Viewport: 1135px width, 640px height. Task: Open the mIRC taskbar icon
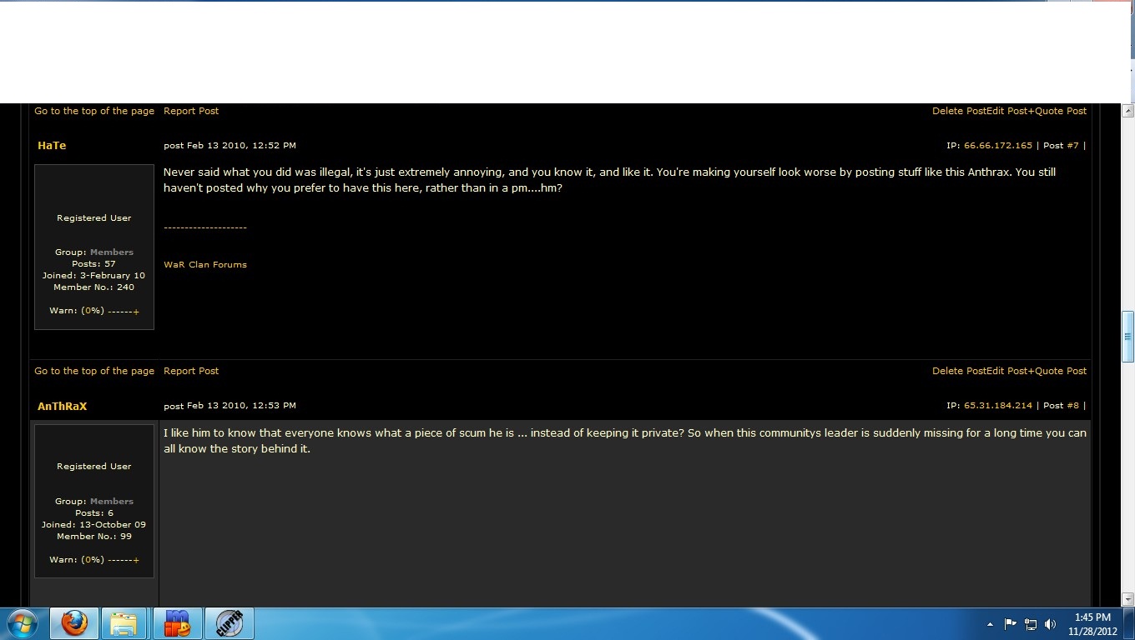(177, 623)
